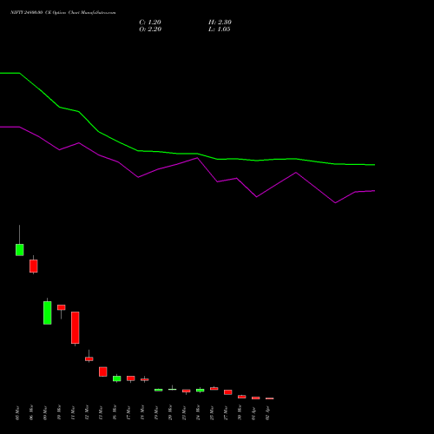Screen dimensions: 434x434
Task: Select the red candlestick above 12 Mar
Action: click(89, 358)
